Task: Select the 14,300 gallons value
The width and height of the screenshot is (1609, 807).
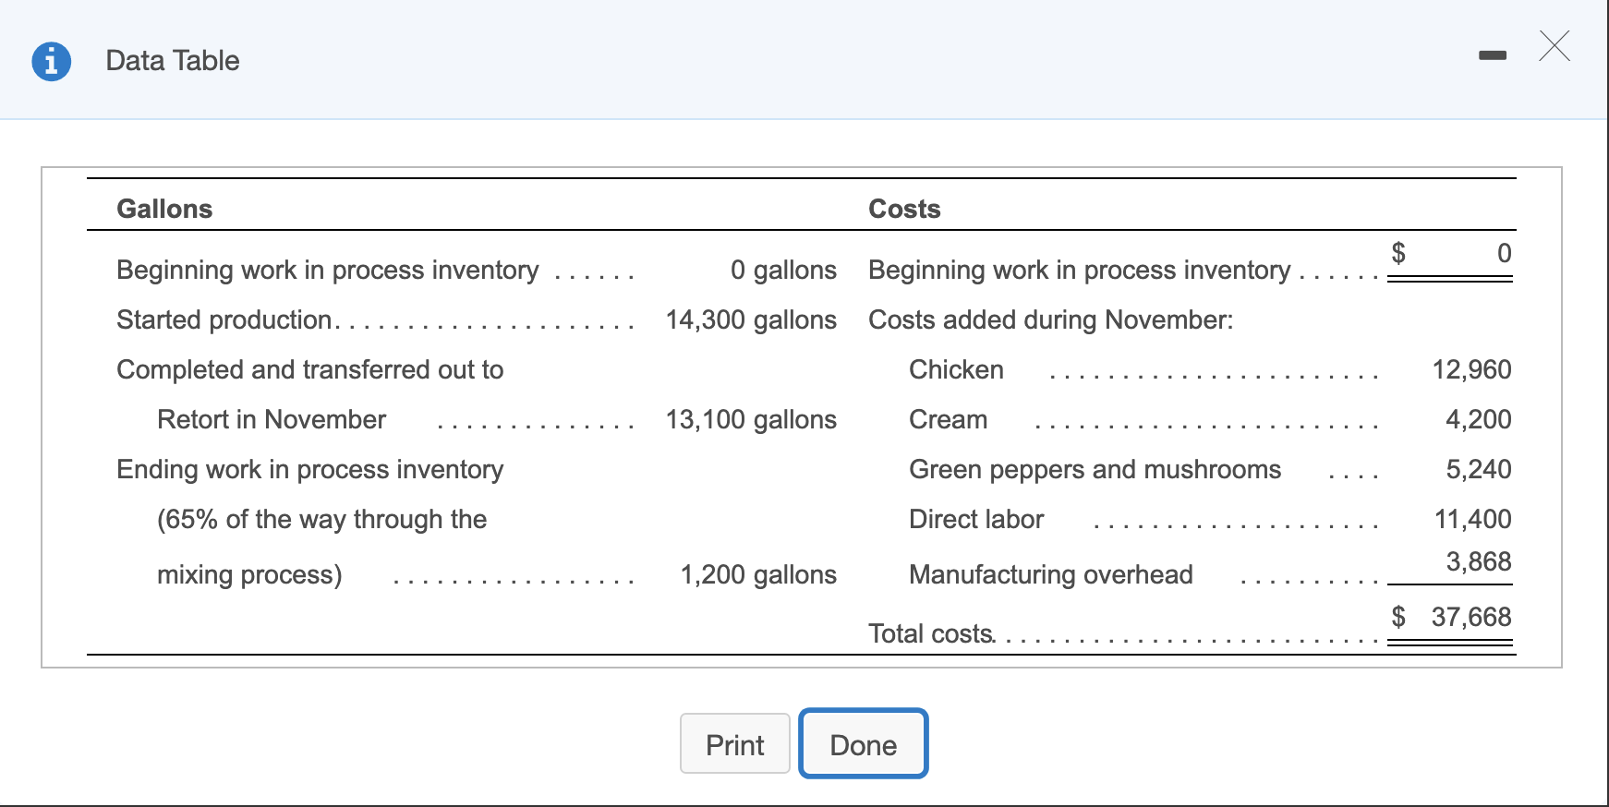Action: [x=750, y=319]
